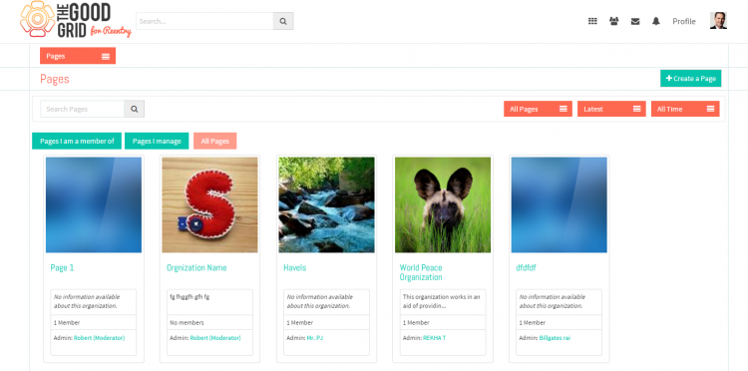Open the red letter S thumbnail
The image size is (748, 371).
click(209, 204)
